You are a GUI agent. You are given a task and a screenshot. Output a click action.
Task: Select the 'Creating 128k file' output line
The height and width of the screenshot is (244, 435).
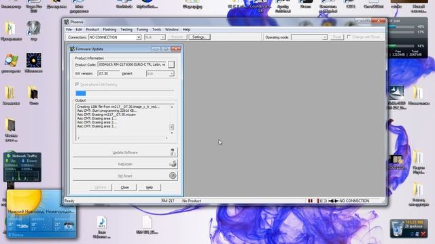[x=118, y=107]
